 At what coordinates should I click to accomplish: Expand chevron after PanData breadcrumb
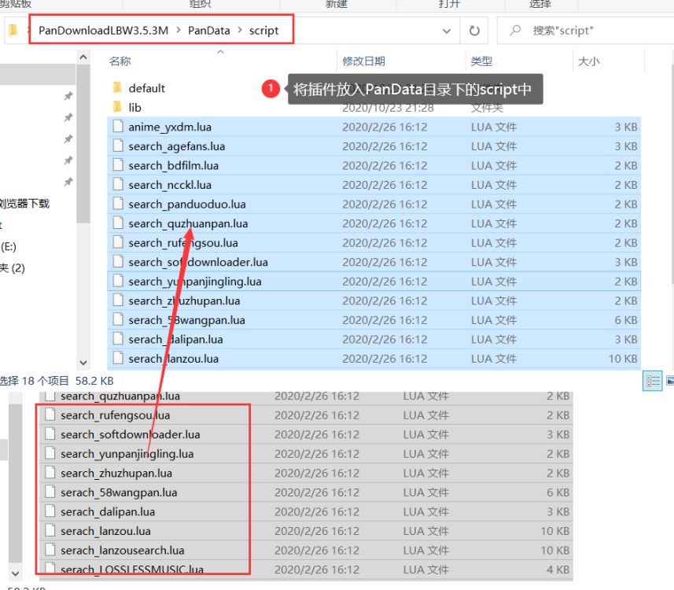coord(240,31)
